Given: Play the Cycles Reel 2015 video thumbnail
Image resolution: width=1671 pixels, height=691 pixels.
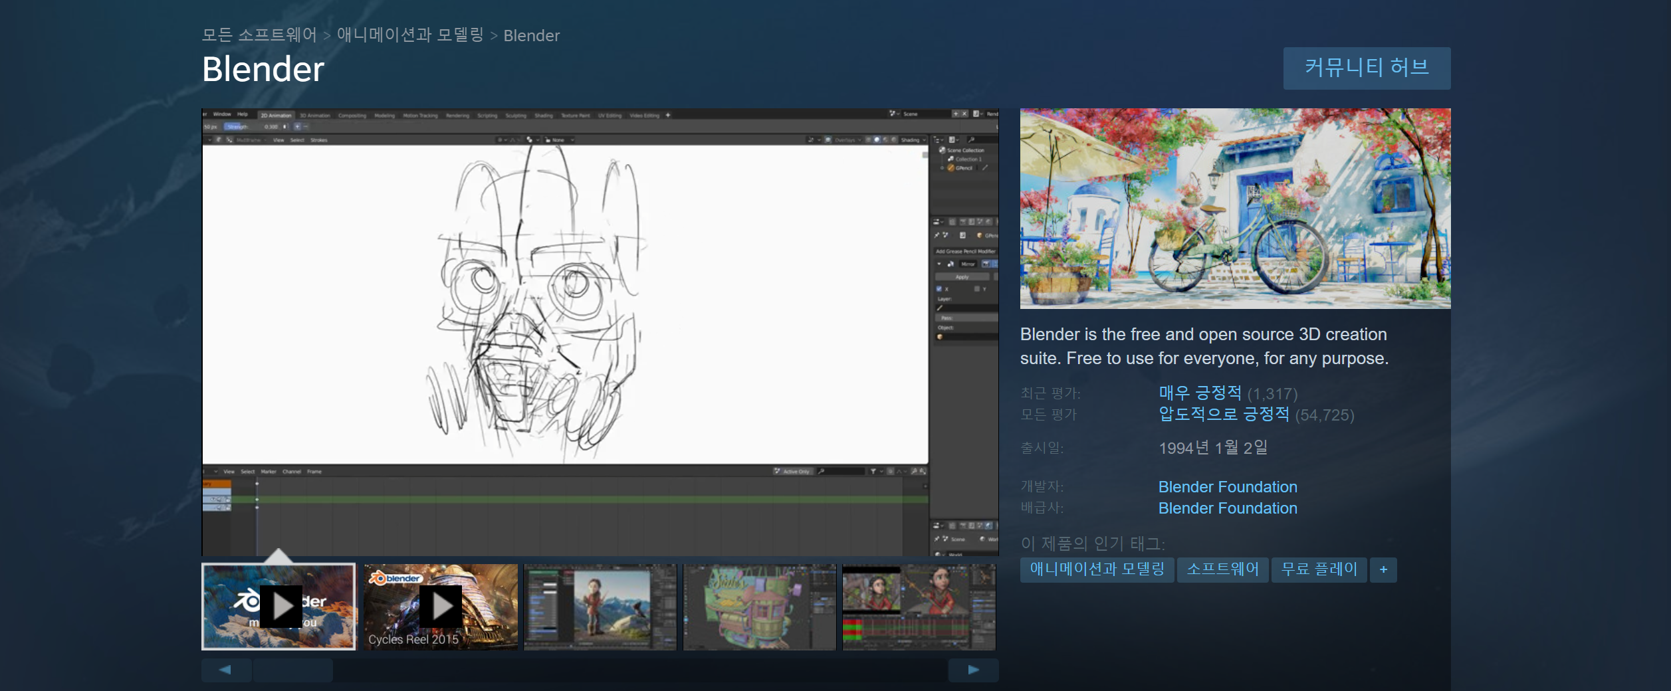Looking at the screenshot, I should click(441, 607).
